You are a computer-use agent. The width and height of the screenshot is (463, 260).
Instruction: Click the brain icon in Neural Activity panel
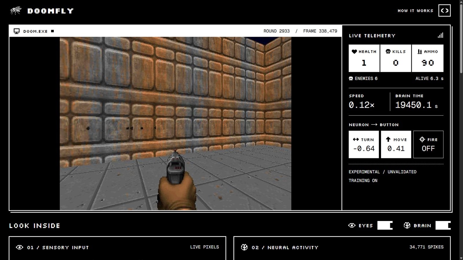244,247
